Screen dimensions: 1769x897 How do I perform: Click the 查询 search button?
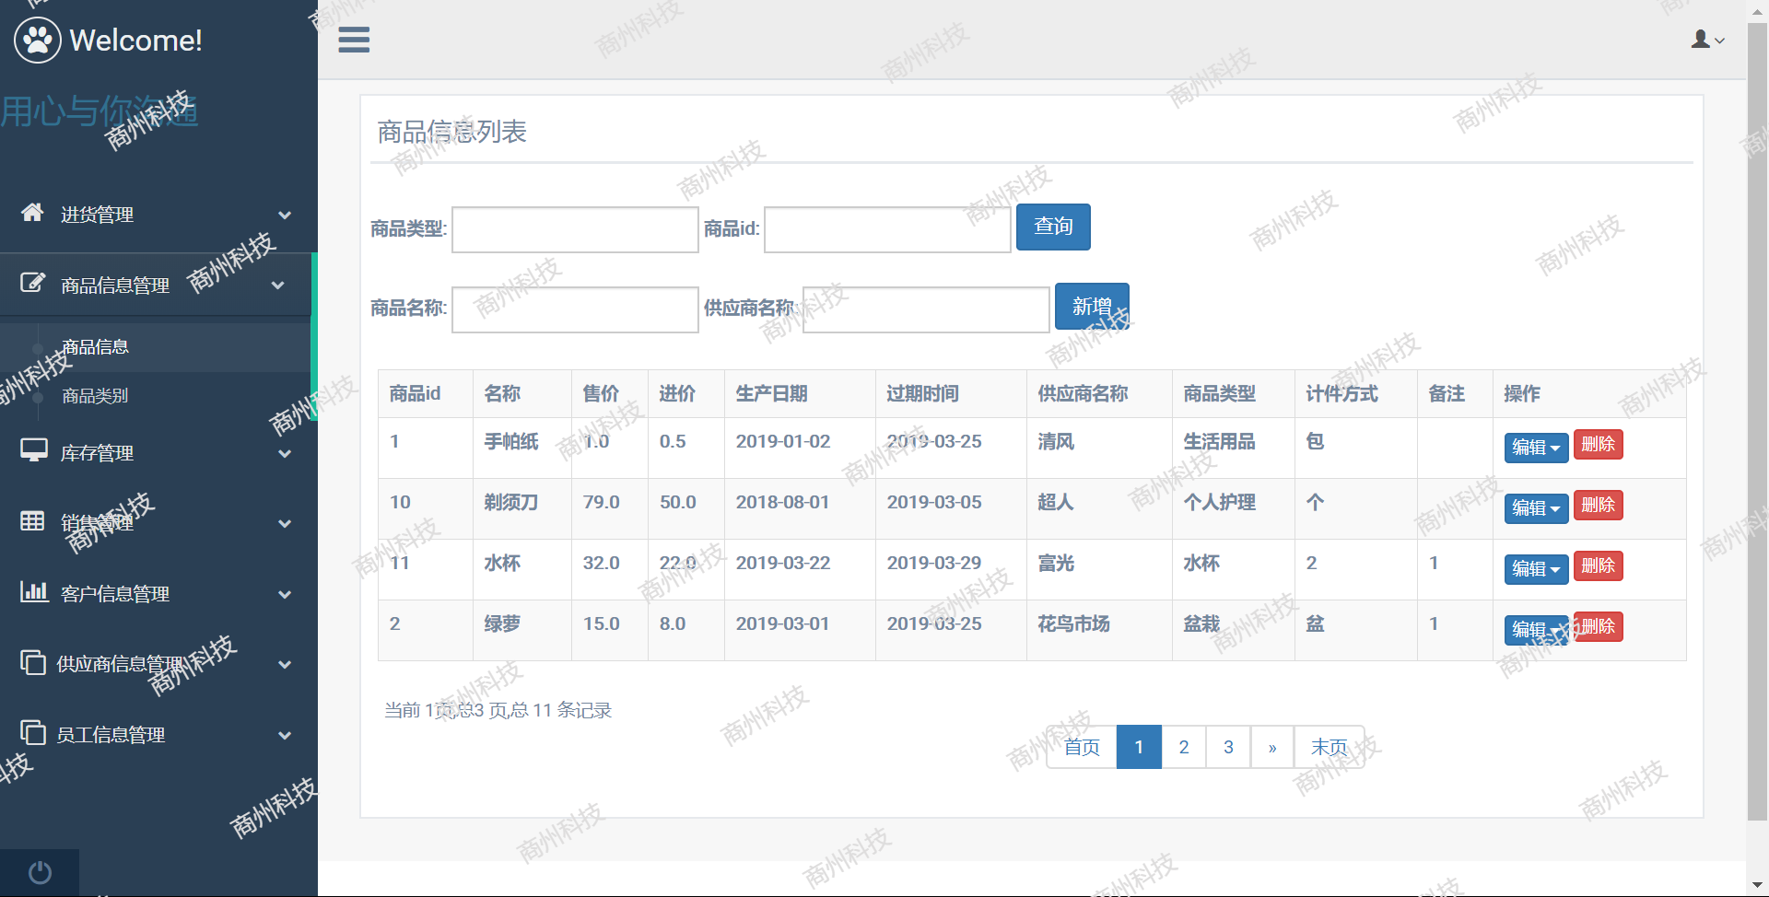(x=1053, y=227)
